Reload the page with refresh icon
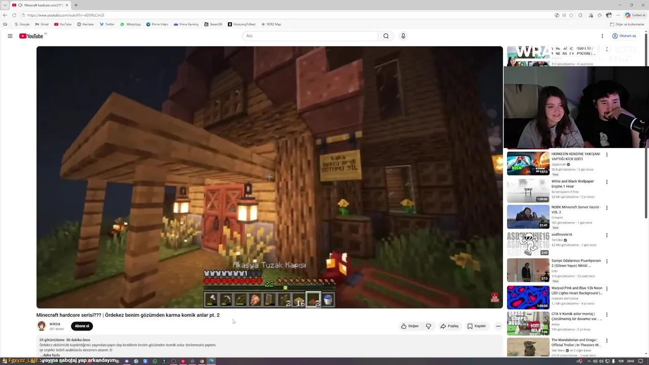 [x=14, y=15]
